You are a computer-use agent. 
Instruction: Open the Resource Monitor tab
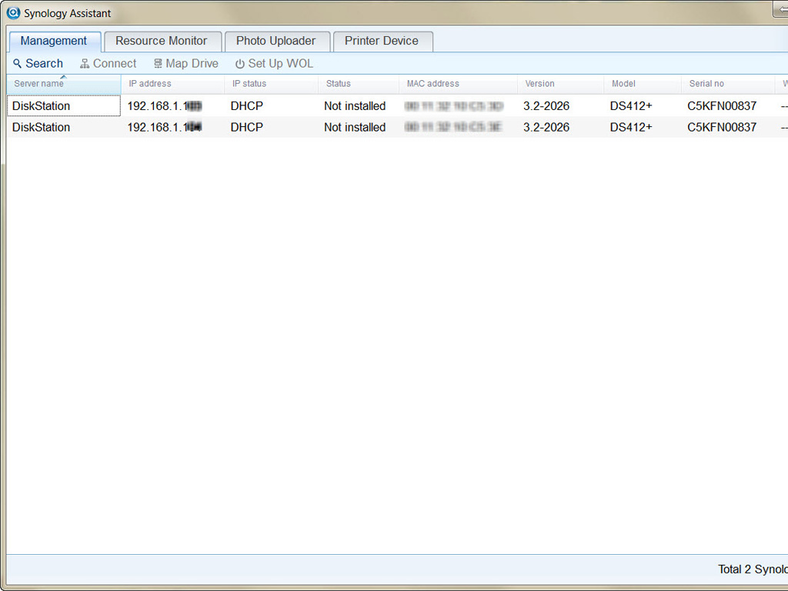[162, 42]
